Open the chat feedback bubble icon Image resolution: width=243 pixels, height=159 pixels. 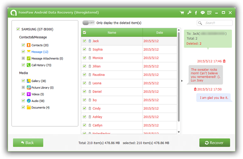pos(202,13)
